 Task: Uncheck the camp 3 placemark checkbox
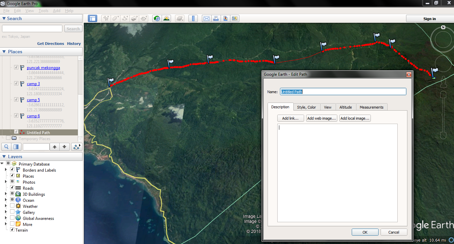pos(16,83)
